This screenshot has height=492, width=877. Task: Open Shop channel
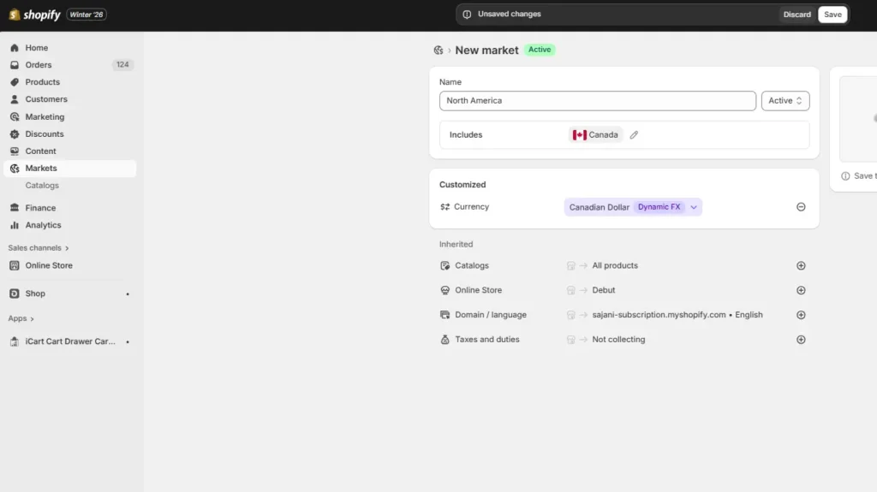click(34, 293)
